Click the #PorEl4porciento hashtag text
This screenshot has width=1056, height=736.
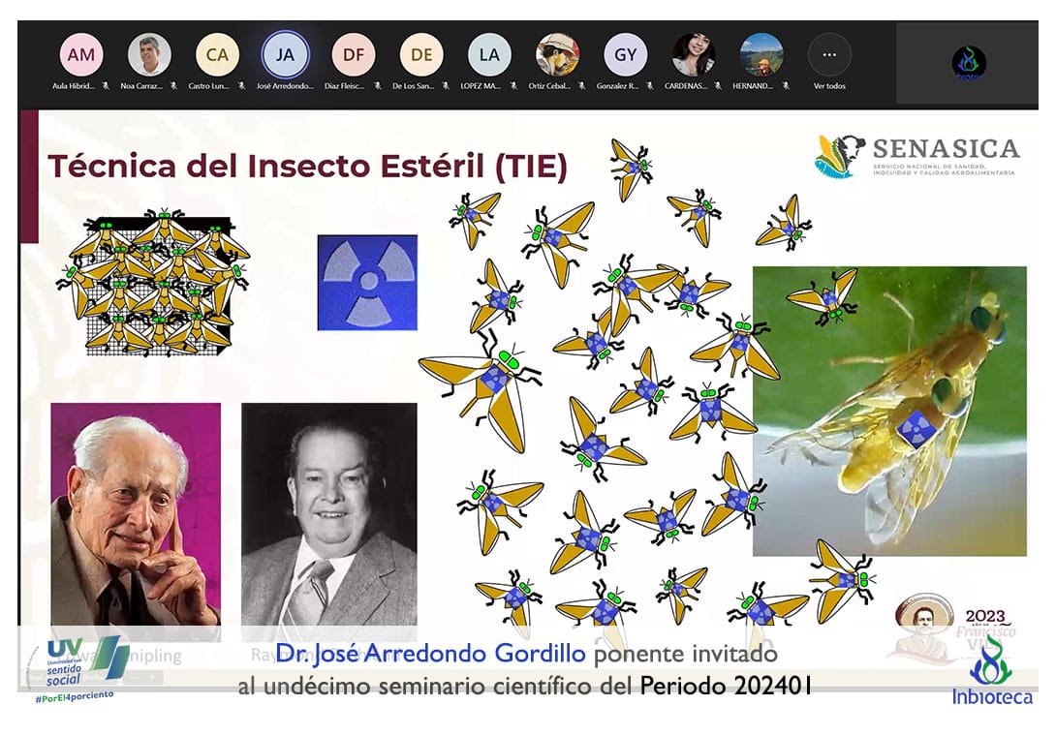[x=75, y=695]
